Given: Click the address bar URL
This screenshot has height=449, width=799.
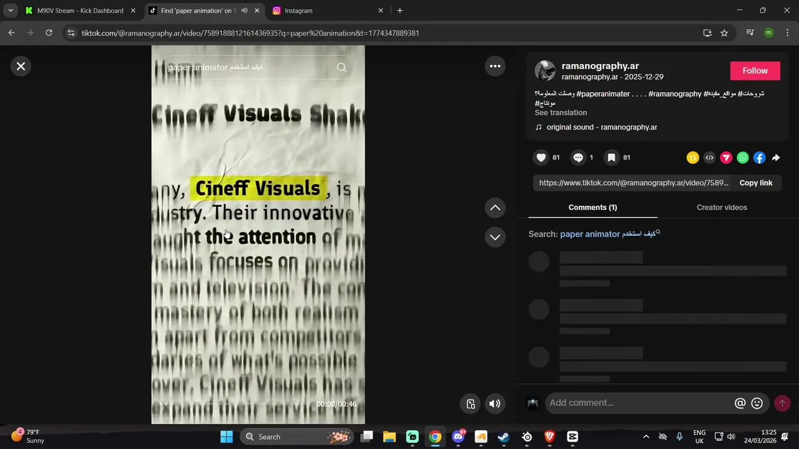Looking at the screenshot, I should (x=250, y=33).
